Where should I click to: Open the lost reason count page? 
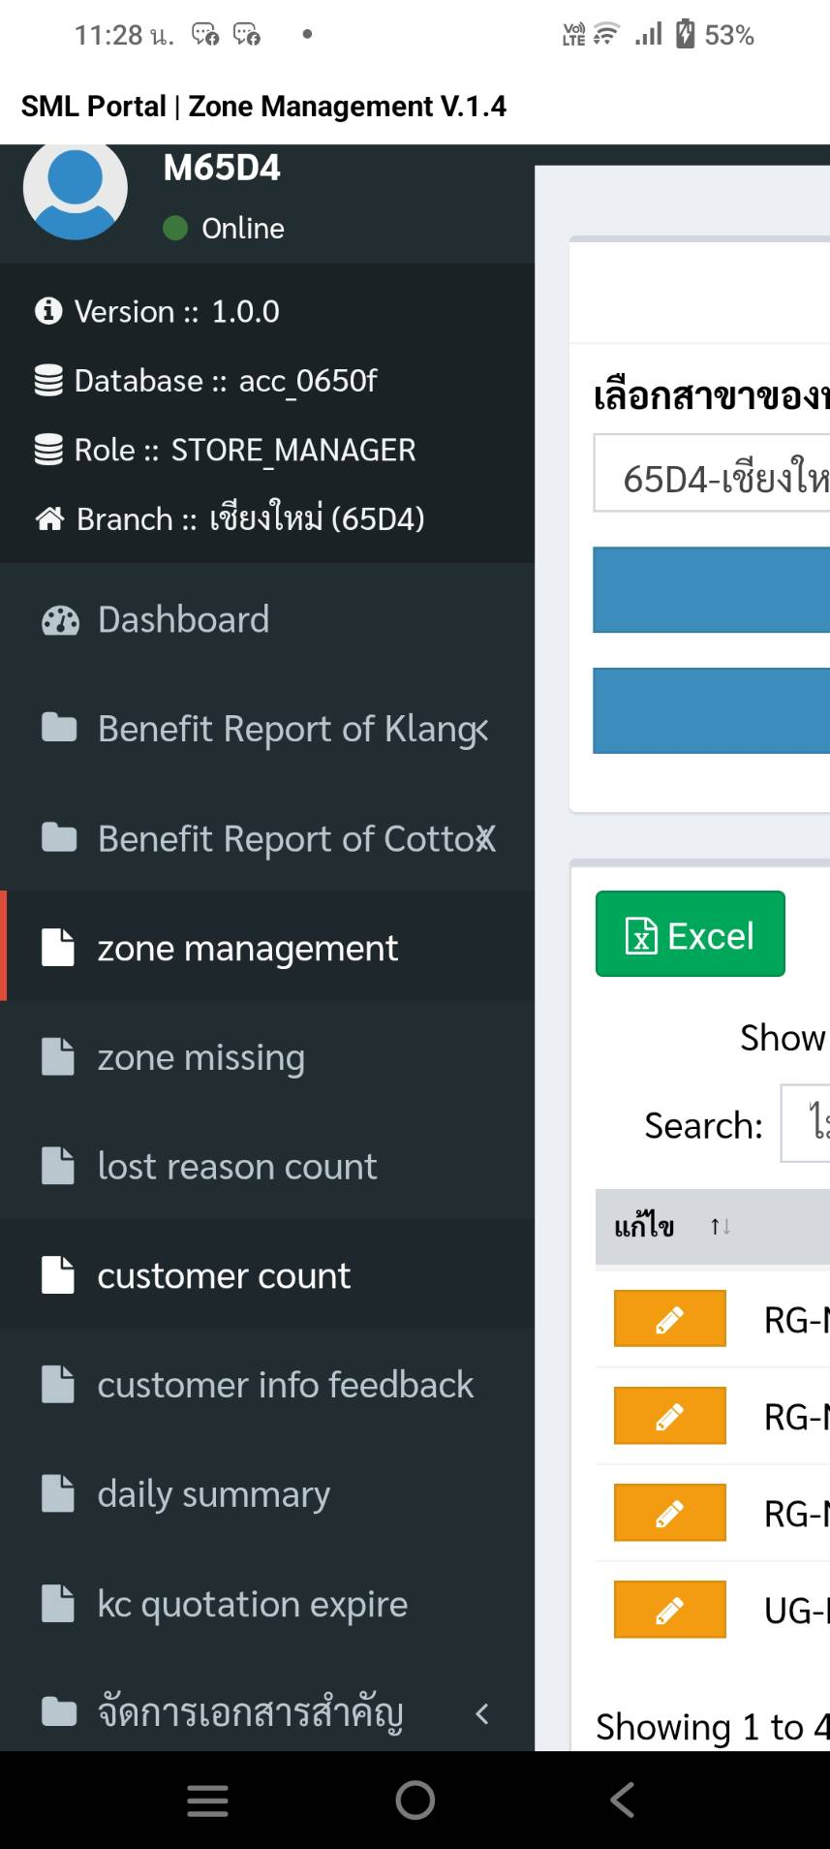point(236,1167)
